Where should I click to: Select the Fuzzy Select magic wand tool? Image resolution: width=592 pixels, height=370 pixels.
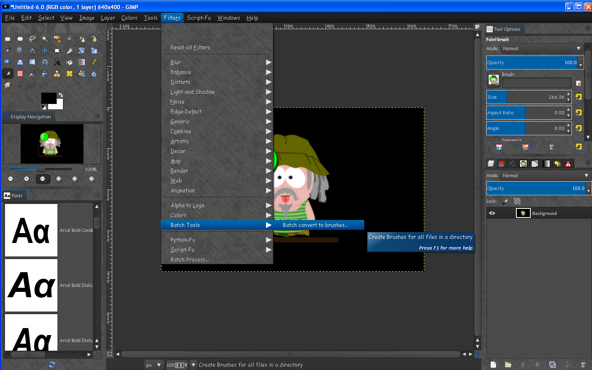coord(45,39)
